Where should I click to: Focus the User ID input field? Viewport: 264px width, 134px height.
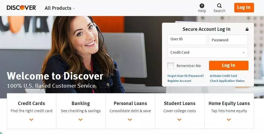(187, 40)
